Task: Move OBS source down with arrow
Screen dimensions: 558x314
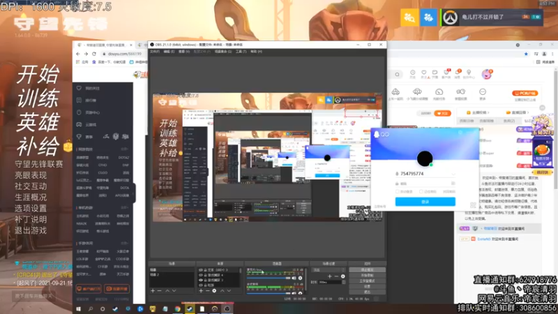Action: (229, 291)
